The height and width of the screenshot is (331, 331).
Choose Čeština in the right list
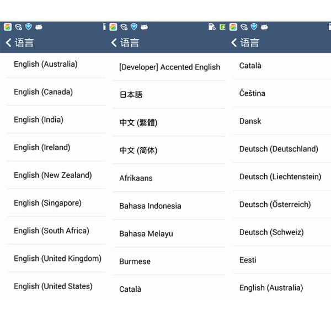(281, 93)
